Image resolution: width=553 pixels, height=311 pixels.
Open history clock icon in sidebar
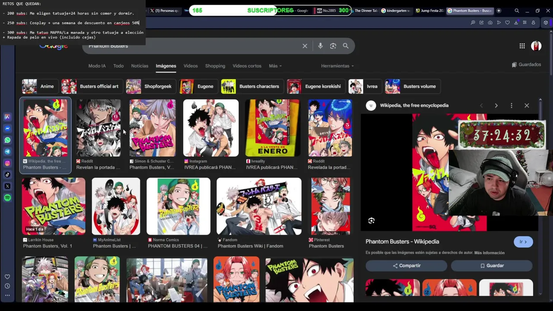click(x=7, y=286)
